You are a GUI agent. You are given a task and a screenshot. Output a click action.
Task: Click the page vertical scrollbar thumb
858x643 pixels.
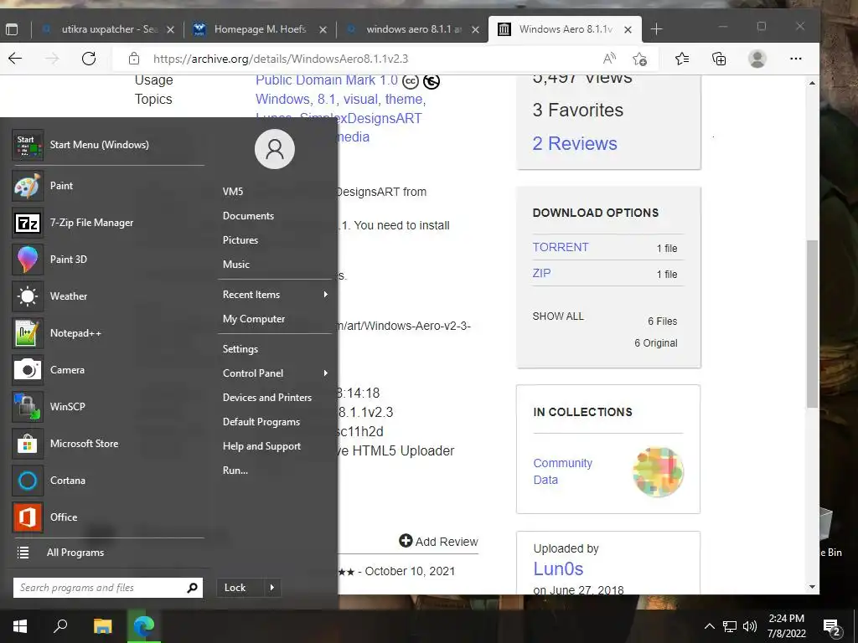tap(812, 324)
